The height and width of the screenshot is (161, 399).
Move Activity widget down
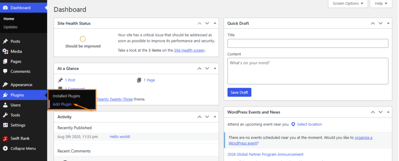tap(207, 117)
